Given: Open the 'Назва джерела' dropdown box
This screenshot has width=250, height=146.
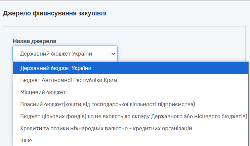Looking at the screenshot, I should tap(65, 54).
